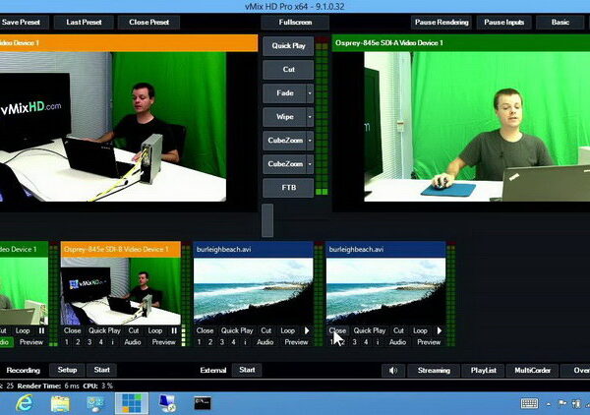Trigger the main Quick Play transition button

click(x=288, y=46)
